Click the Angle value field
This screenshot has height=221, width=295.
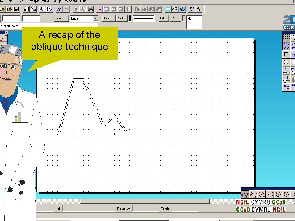(x=185, y=208)
